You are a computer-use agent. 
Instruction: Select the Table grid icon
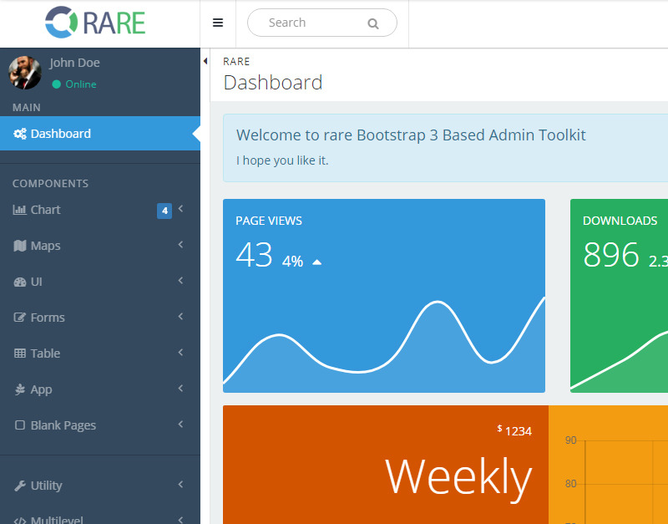(x=20, y=354)
